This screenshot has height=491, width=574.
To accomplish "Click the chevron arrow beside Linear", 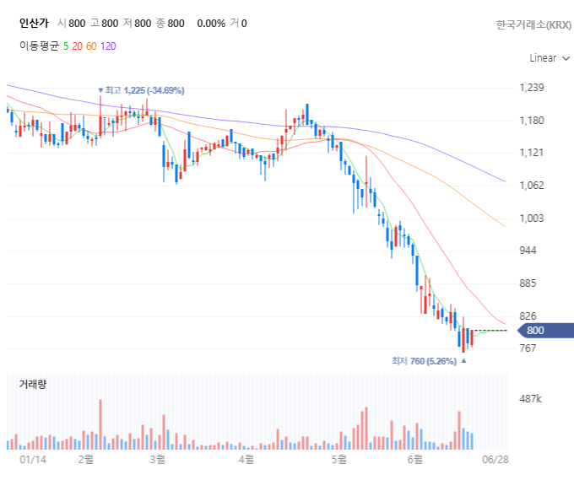I will pos(566,58).
